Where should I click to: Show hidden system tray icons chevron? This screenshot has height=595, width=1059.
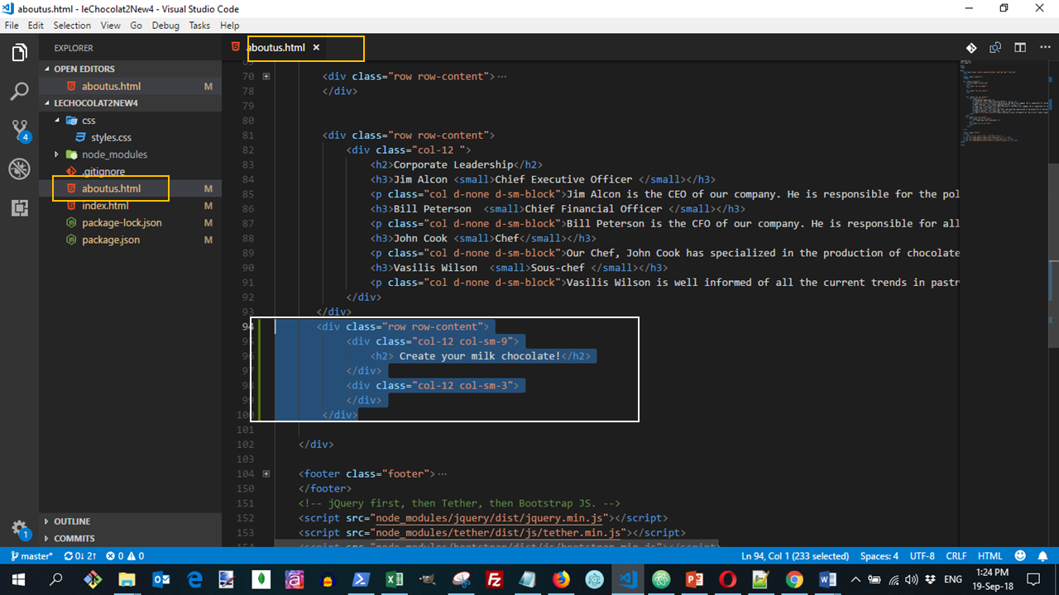pyautogui.click(x=855, y=579)
